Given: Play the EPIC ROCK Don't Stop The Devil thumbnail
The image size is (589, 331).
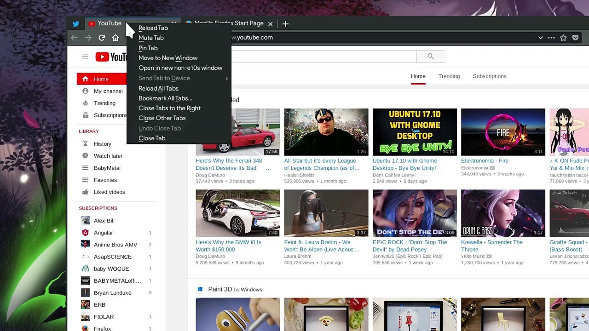Looking at the screenshot, I should (x=415, y=213).
